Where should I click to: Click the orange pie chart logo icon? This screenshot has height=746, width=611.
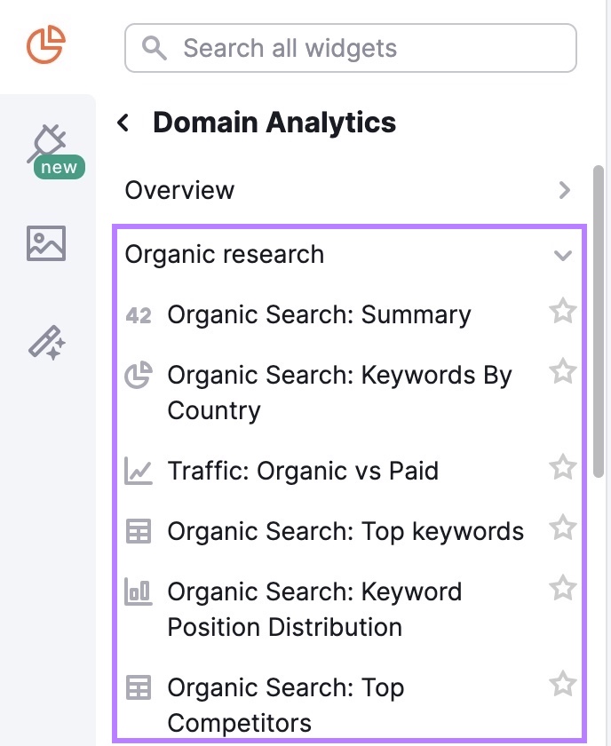pos(45,44)
